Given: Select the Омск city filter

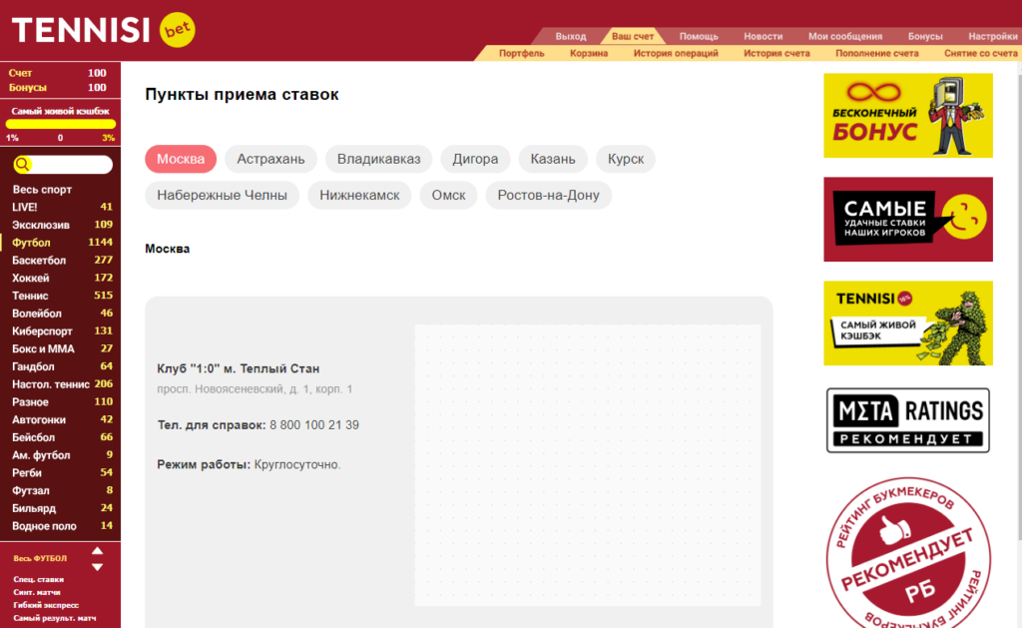Looking at the screenshot, I should [x=448, y=196].
